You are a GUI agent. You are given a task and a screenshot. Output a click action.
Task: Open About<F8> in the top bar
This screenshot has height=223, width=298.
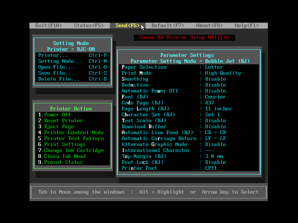click(209, 25)
